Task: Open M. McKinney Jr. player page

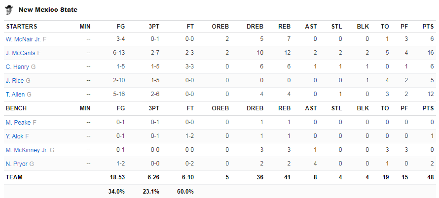Action: coord(27,150)
